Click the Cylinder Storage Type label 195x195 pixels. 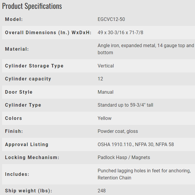coord(34,66)
